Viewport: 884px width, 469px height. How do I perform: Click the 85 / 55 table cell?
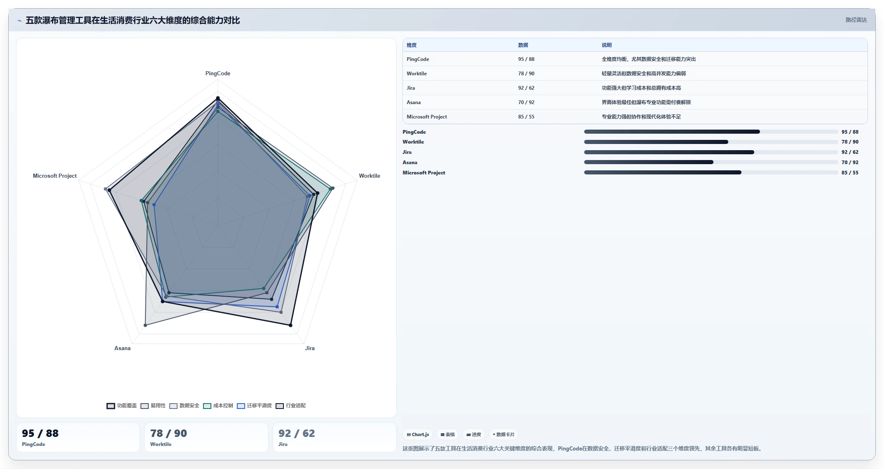526,117
